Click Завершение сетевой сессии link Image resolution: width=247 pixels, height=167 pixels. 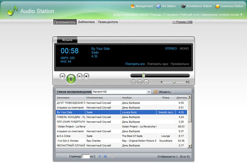220,15
